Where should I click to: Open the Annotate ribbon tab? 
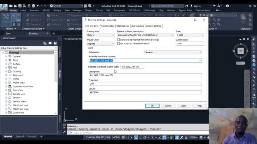pos(34,10)
